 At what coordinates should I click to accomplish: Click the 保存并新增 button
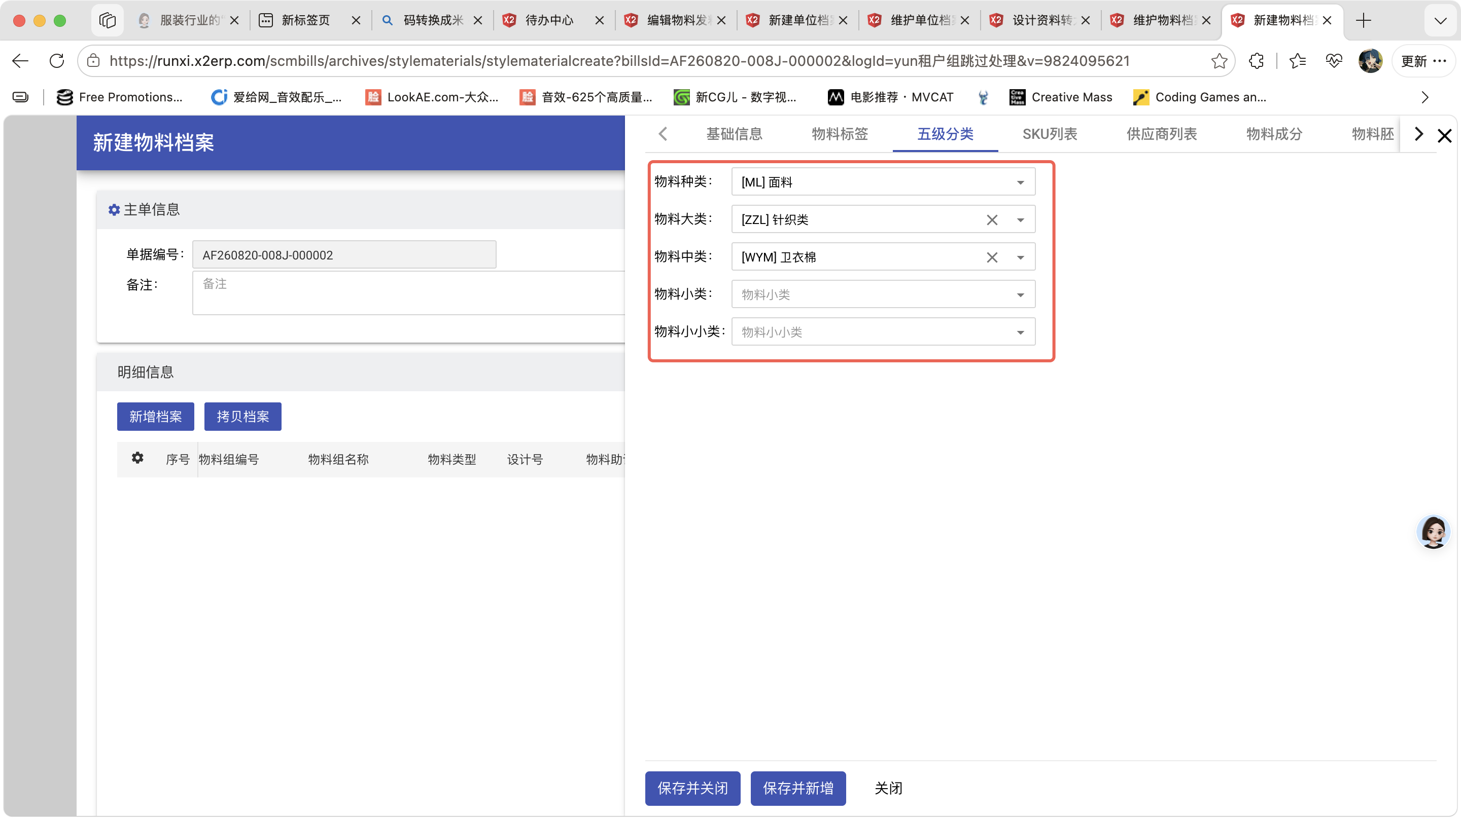tap(797, 788)
